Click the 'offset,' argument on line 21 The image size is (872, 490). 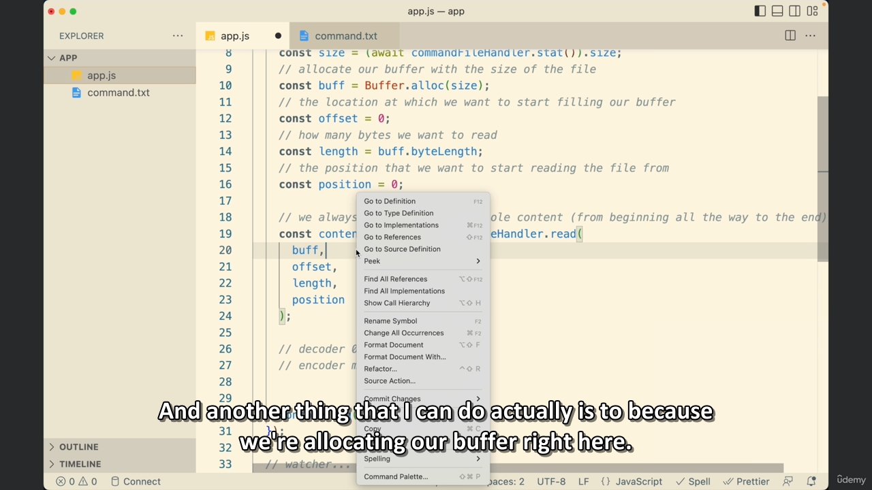[315, 267]
